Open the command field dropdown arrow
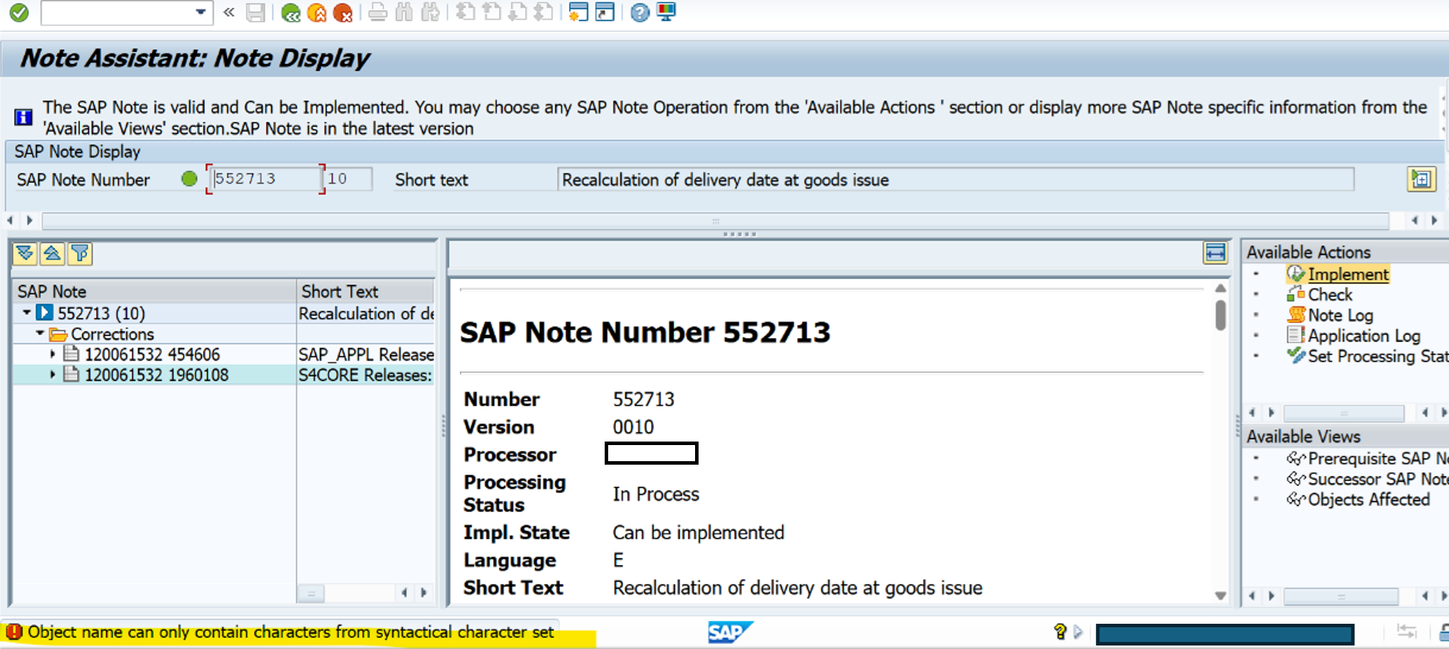 click(x=200, y=12)
